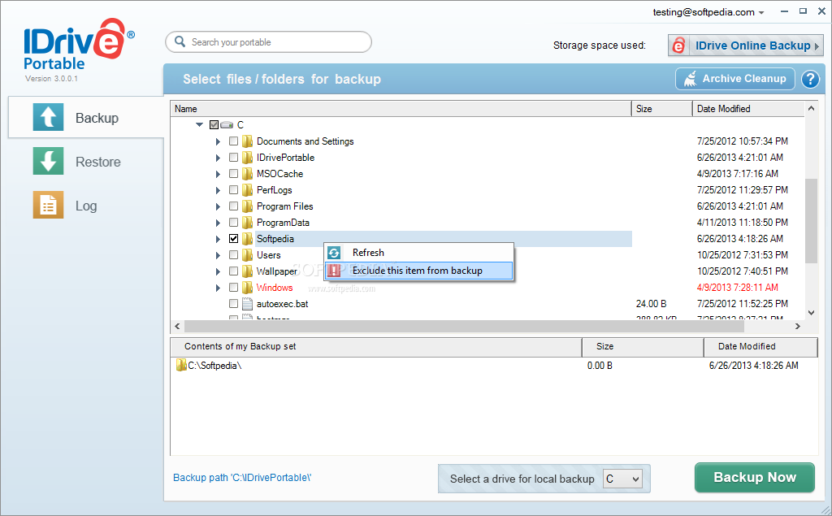The image size is (832, 516).
Task: Focus the Search your portable field
Action: (x=268, y=42)
